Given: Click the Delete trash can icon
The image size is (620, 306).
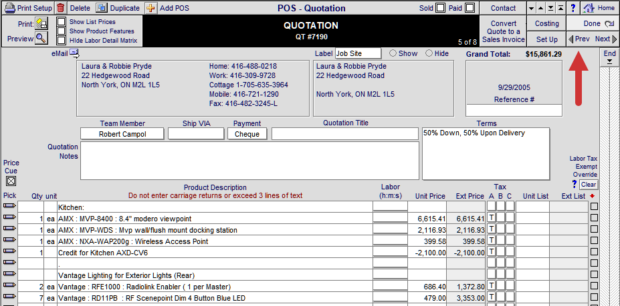Looking at the screenshot, I should click(x=60, y=8).
